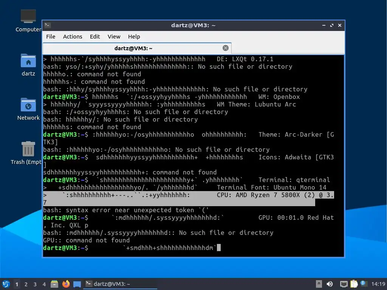Open the Network desktop icon
387x290 pixels.
(28, 109)
